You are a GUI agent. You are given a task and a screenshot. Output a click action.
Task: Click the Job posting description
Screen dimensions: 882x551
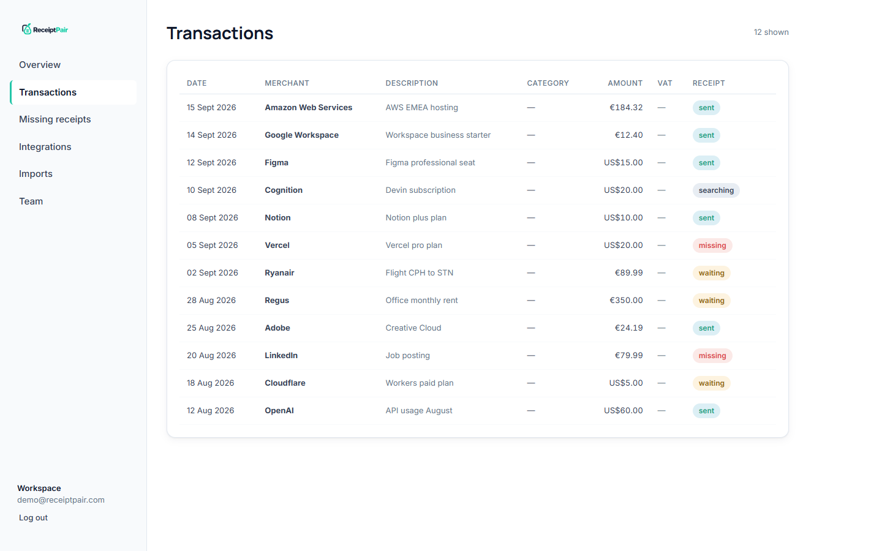(407, 356)
